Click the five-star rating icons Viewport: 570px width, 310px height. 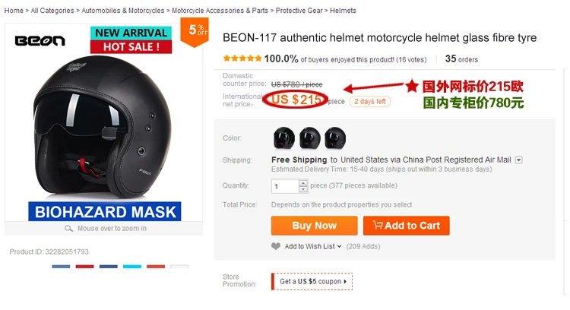[x=242, y=59]
